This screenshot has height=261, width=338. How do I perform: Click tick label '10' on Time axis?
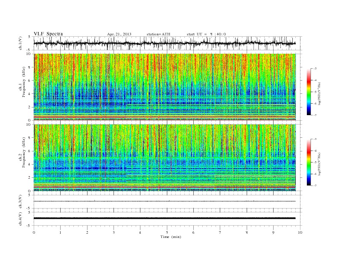click(300, 232)
